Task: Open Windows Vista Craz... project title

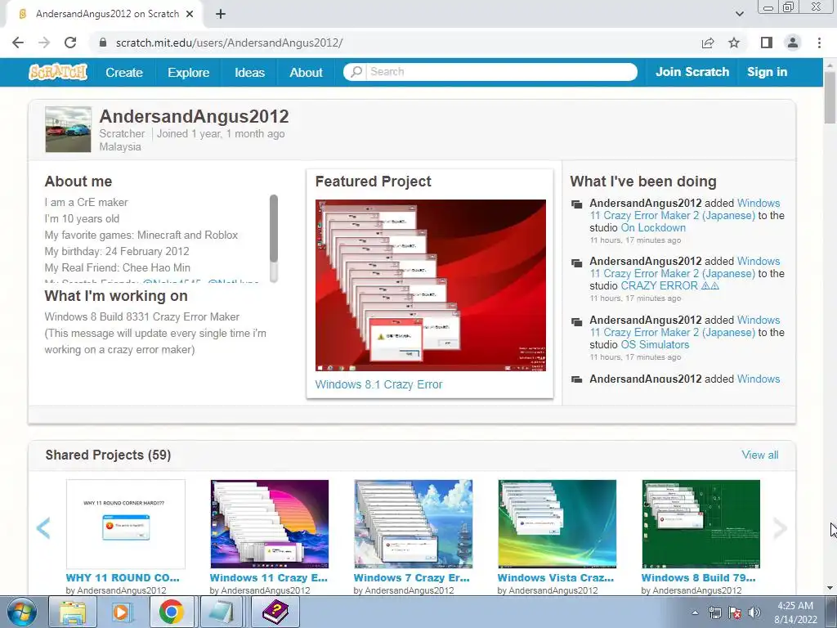Action: pos(556,578)
